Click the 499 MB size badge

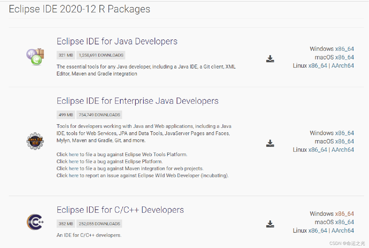click(66, 115)
